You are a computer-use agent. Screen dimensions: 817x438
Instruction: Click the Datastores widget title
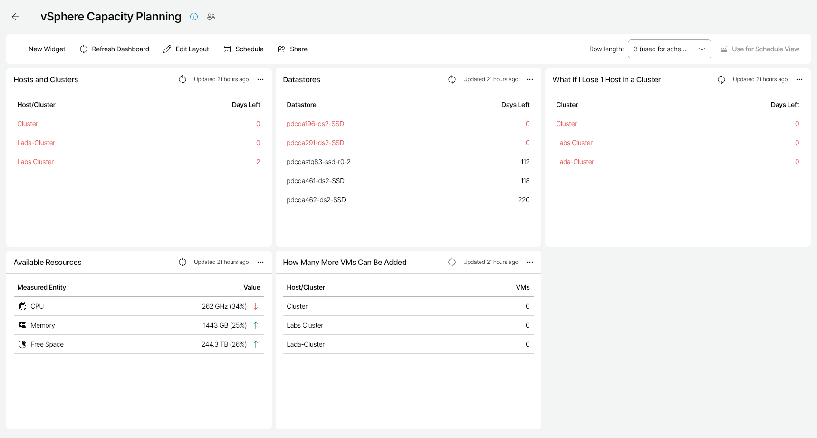(x=301, y=79)
